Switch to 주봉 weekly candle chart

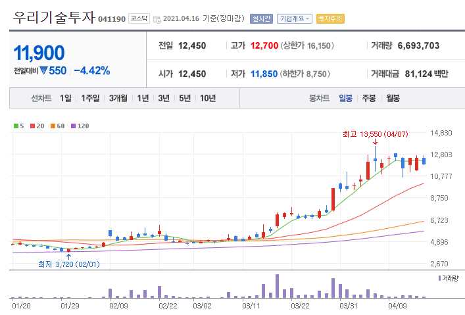[x=369, y=98]
